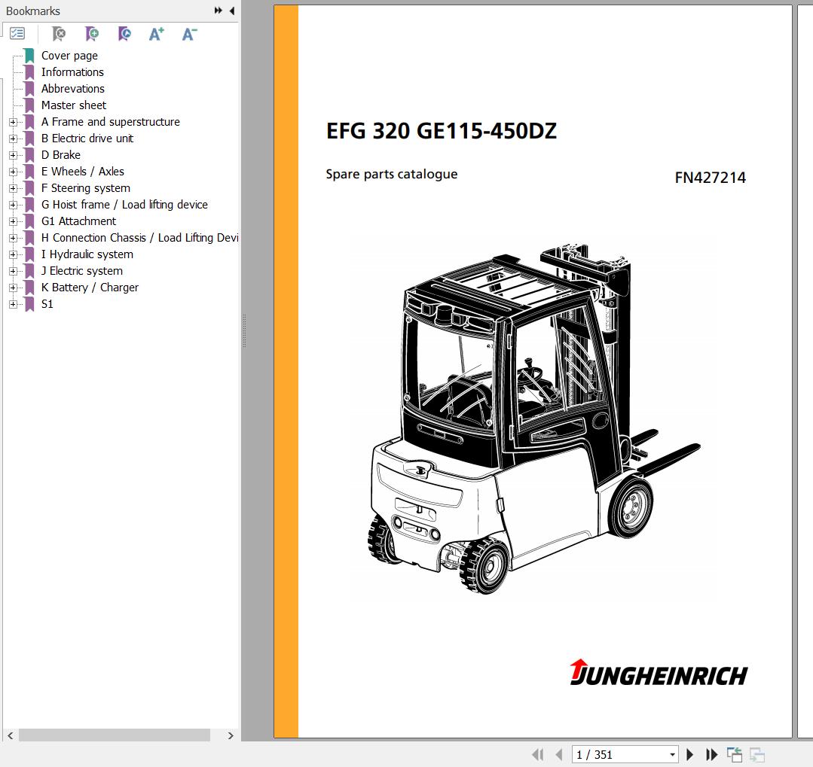Select I Hydraulic system bookmark text
Screen dimensions: 813x767
87,254
